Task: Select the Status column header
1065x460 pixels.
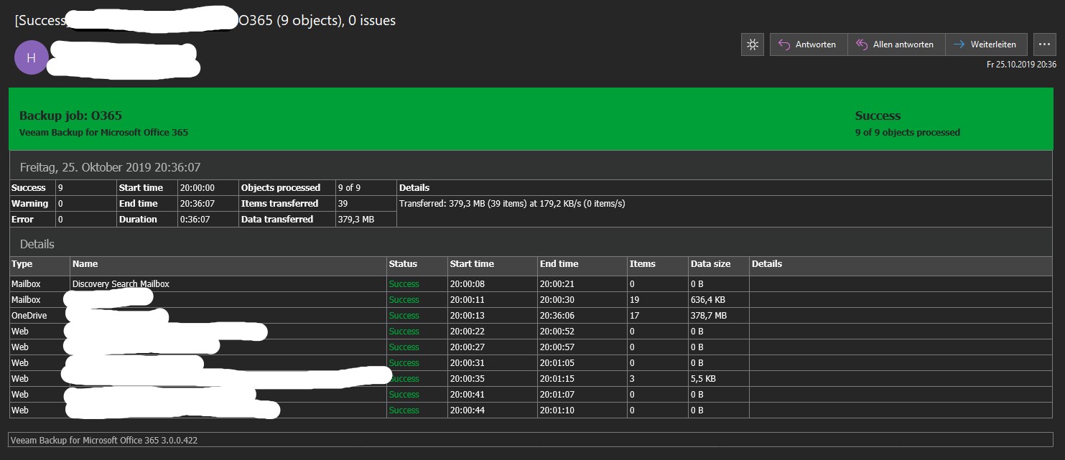Action: point(403,264)
